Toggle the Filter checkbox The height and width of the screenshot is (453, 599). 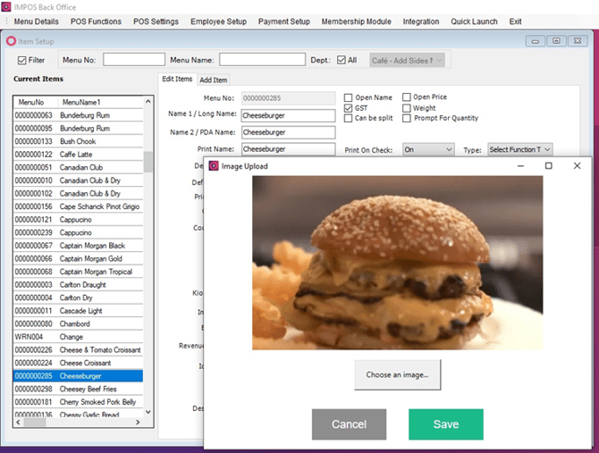tap(21, 60)
